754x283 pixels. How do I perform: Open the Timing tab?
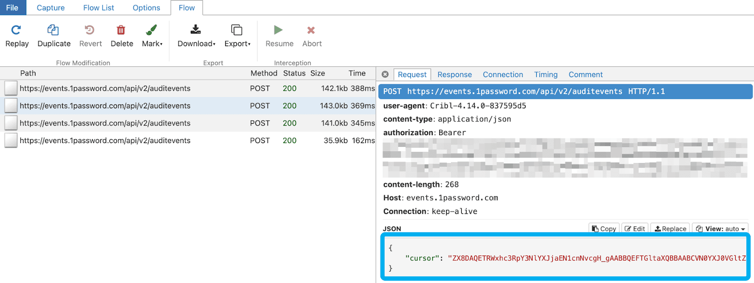[546, 74]
